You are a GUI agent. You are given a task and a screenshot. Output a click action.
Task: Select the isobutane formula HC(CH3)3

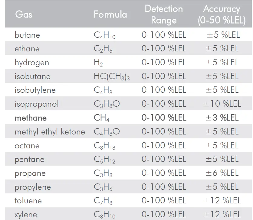coord(111,77)
